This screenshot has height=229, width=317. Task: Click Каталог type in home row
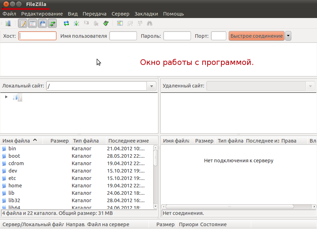tap(82, 186)
